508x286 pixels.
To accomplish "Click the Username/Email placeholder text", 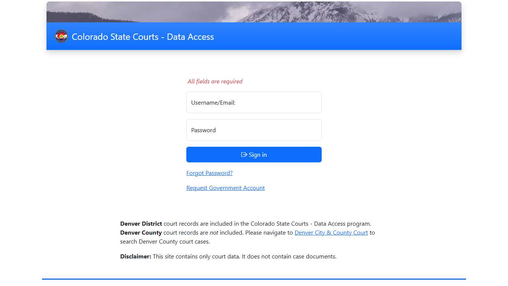I will click(x=213, y=102).
